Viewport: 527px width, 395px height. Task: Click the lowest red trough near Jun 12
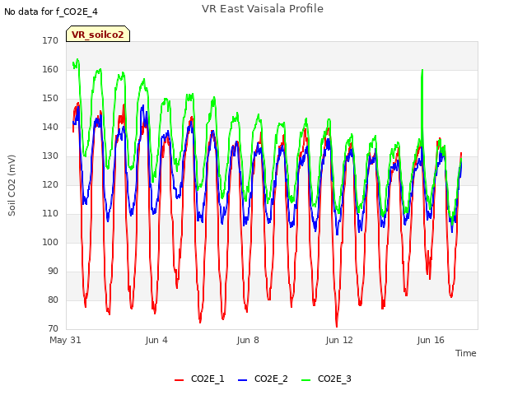pyautogui.click(x=337, y=326)
